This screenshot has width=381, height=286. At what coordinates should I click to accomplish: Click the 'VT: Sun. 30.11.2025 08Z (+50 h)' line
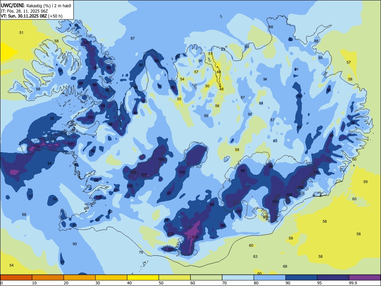coord(32,16)
